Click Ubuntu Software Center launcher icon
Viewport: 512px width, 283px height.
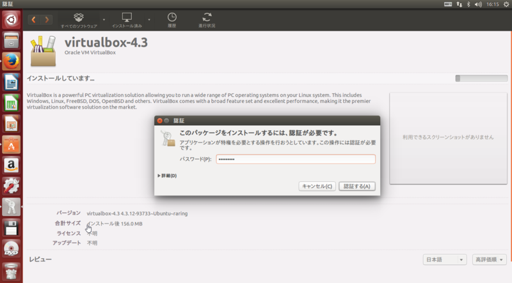click(x=11, y=145)
